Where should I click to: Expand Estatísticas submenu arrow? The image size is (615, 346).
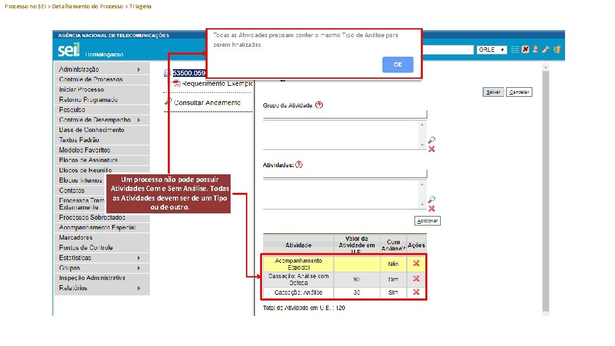pyautogui.click(x=139, y=258)
